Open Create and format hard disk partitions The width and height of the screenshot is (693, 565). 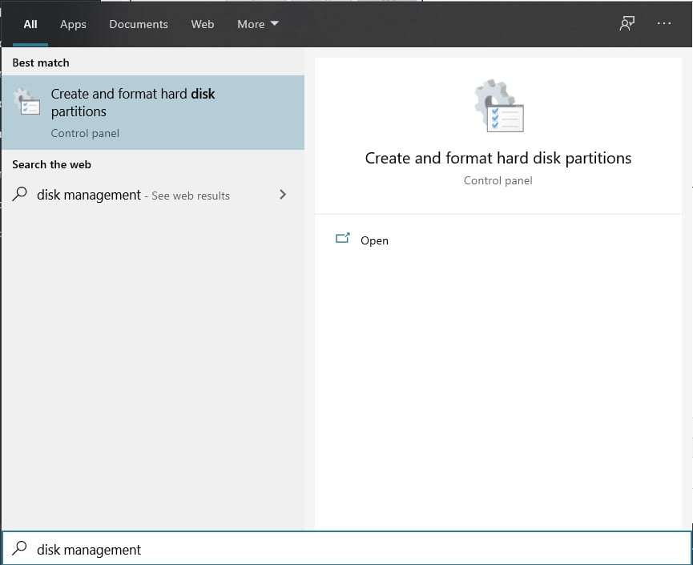[153, 112]
